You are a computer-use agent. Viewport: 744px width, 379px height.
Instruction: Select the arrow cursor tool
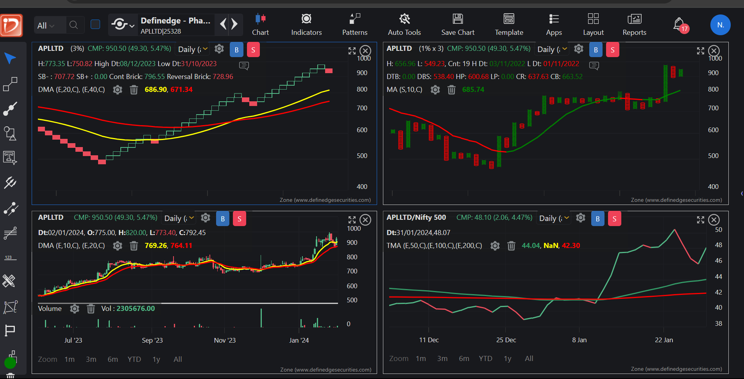click(10, 58)
